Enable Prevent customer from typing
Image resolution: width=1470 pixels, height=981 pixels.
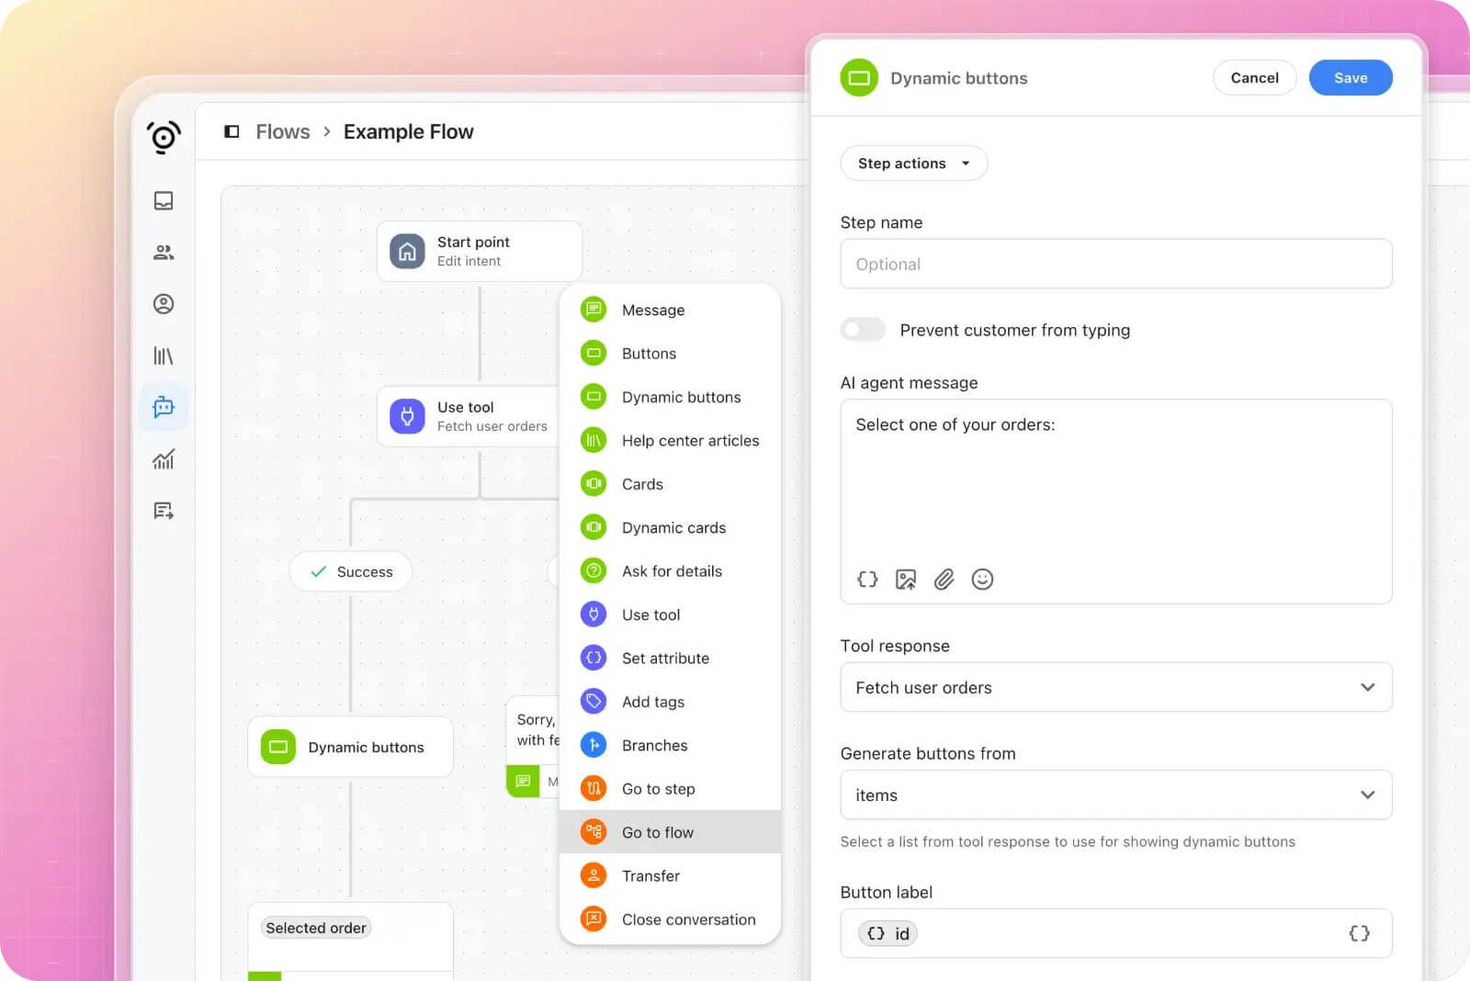pyautogui.click(x=862, y=329)
